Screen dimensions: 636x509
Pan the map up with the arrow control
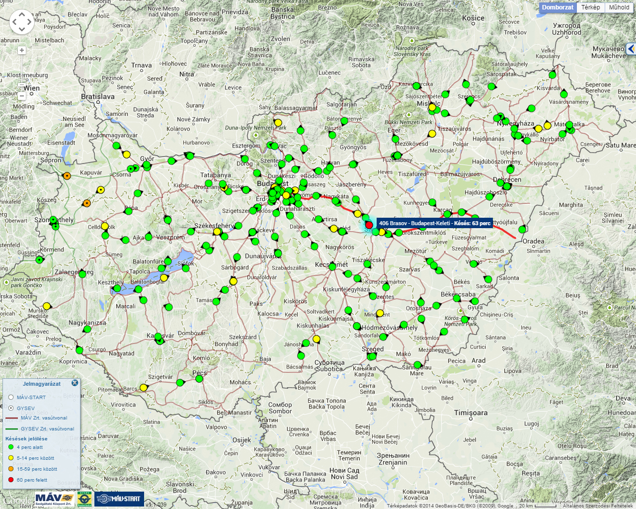(21, 14)
